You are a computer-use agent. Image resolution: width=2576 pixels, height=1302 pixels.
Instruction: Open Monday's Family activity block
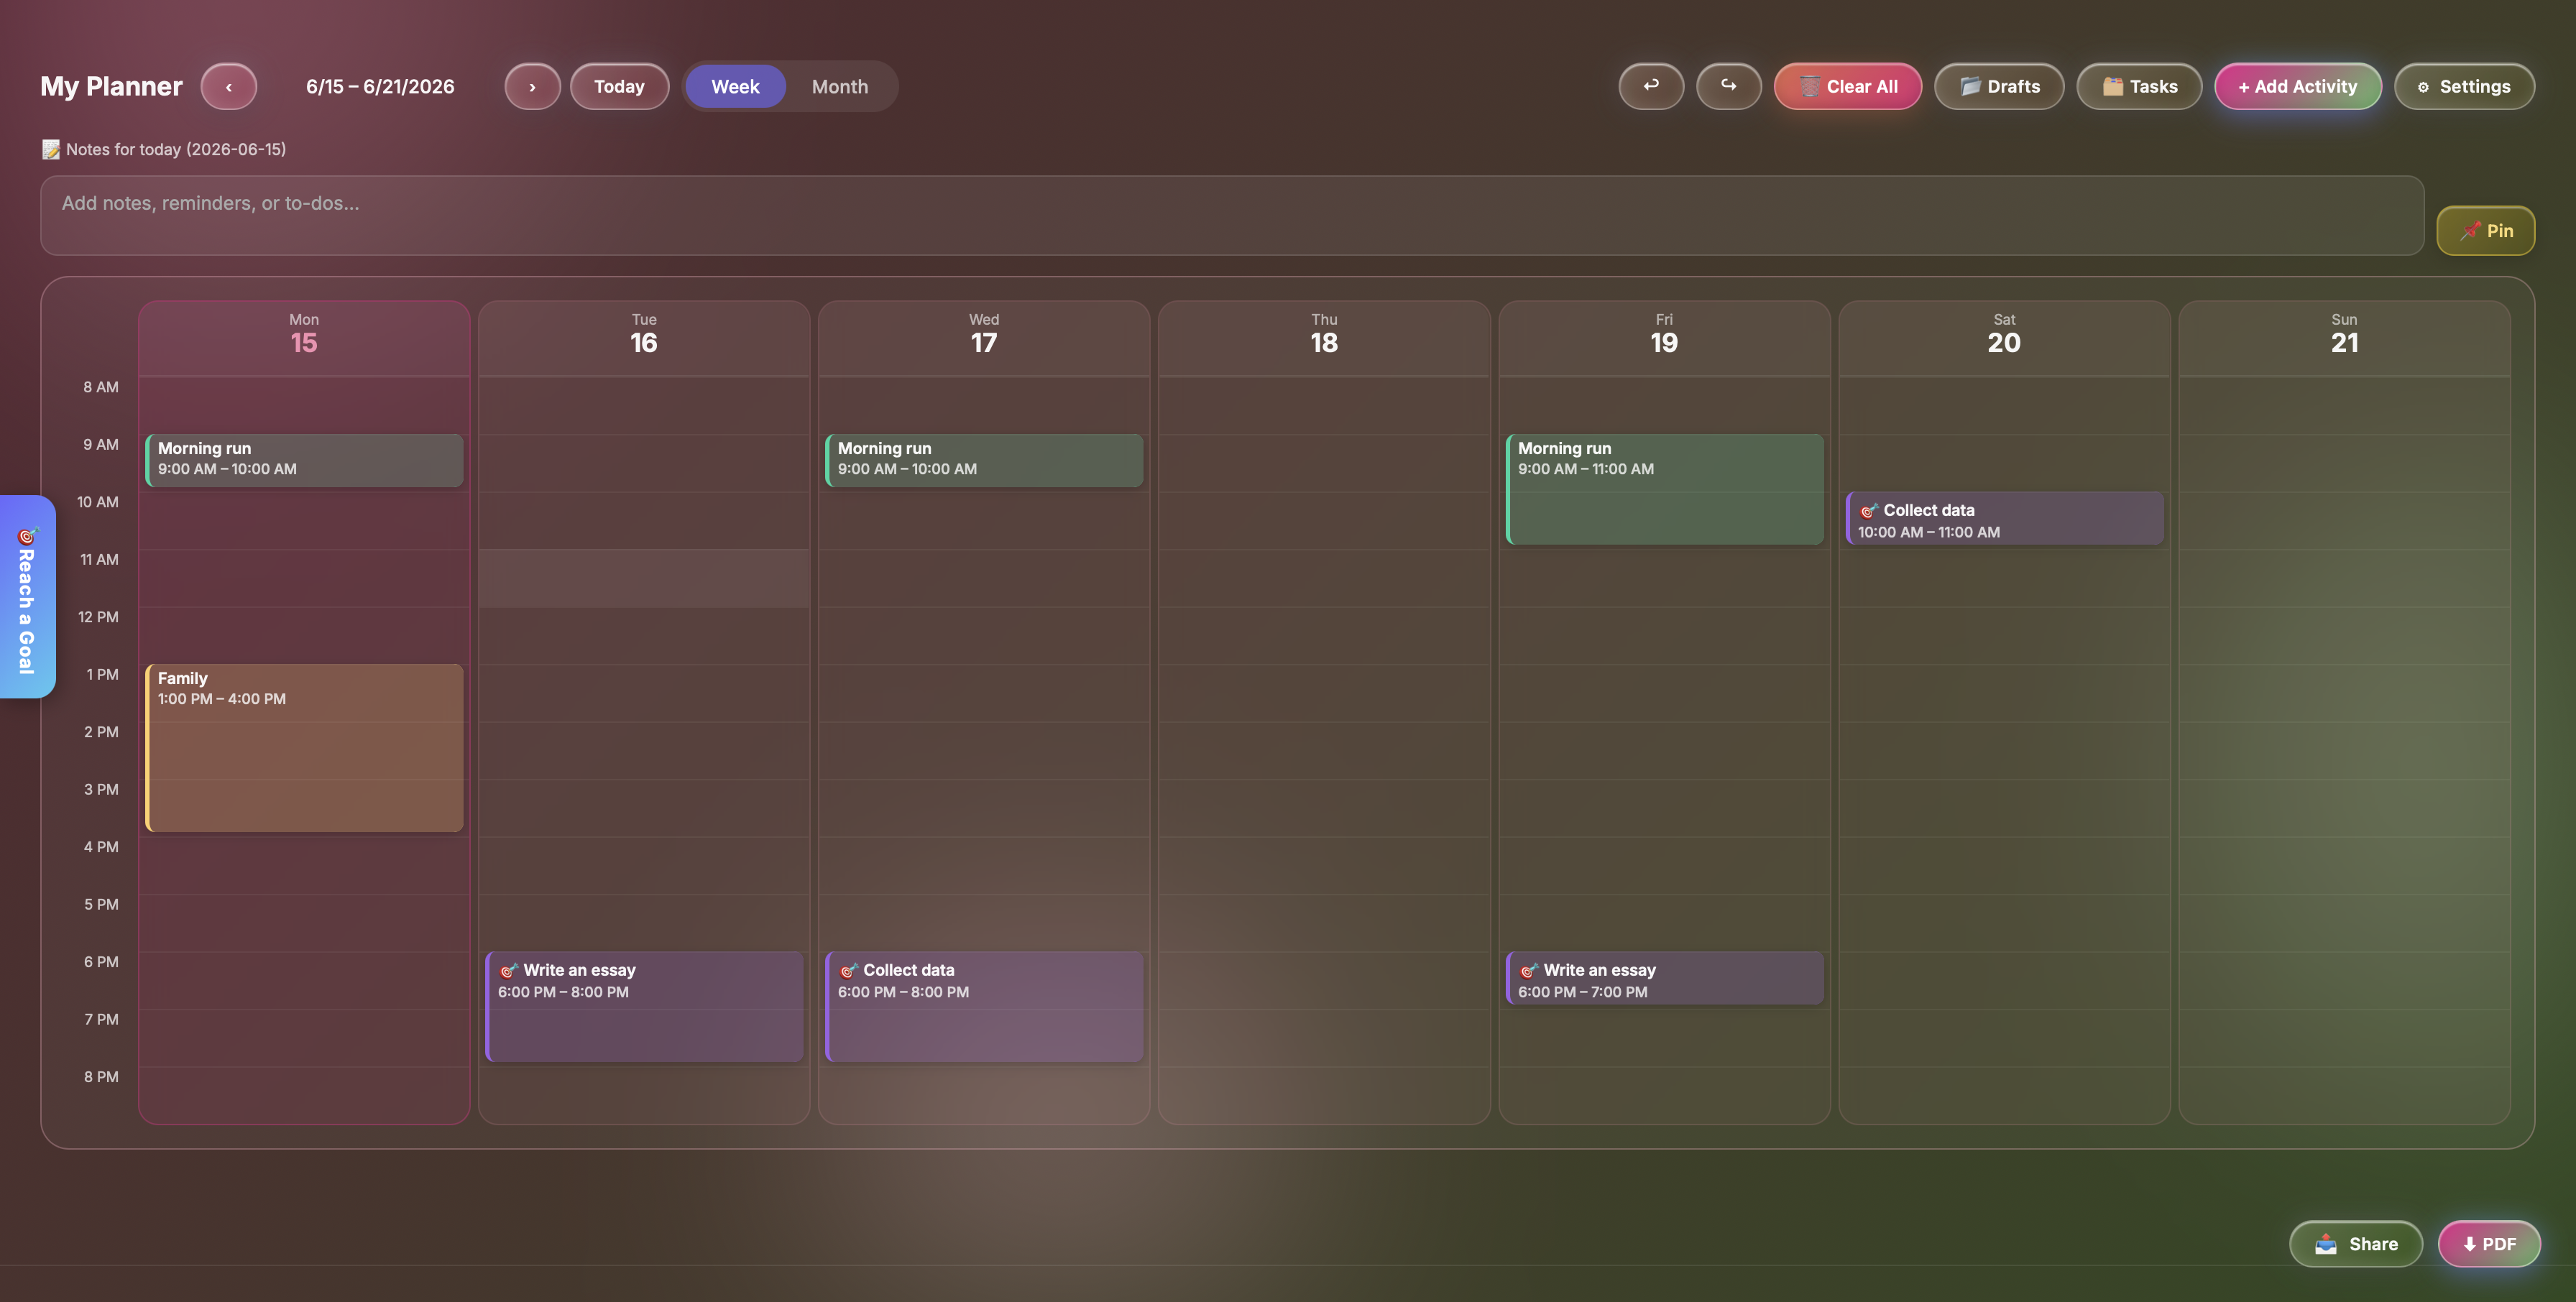click(304, 748)
